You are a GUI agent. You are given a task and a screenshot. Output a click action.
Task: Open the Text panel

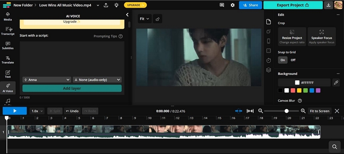[x=8, y=74]
